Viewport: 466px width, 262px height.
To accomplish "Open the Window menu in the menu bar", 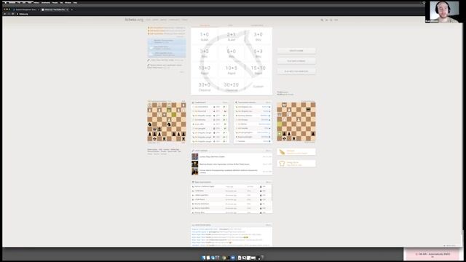I will click(x=68, y=3).
